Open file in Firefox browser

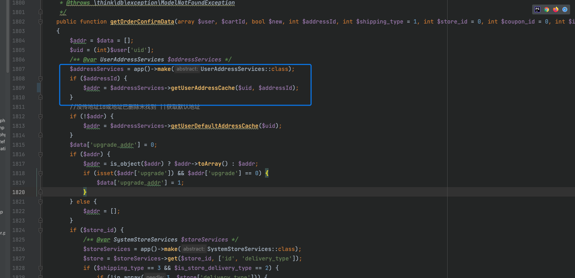tap(556, 9)
